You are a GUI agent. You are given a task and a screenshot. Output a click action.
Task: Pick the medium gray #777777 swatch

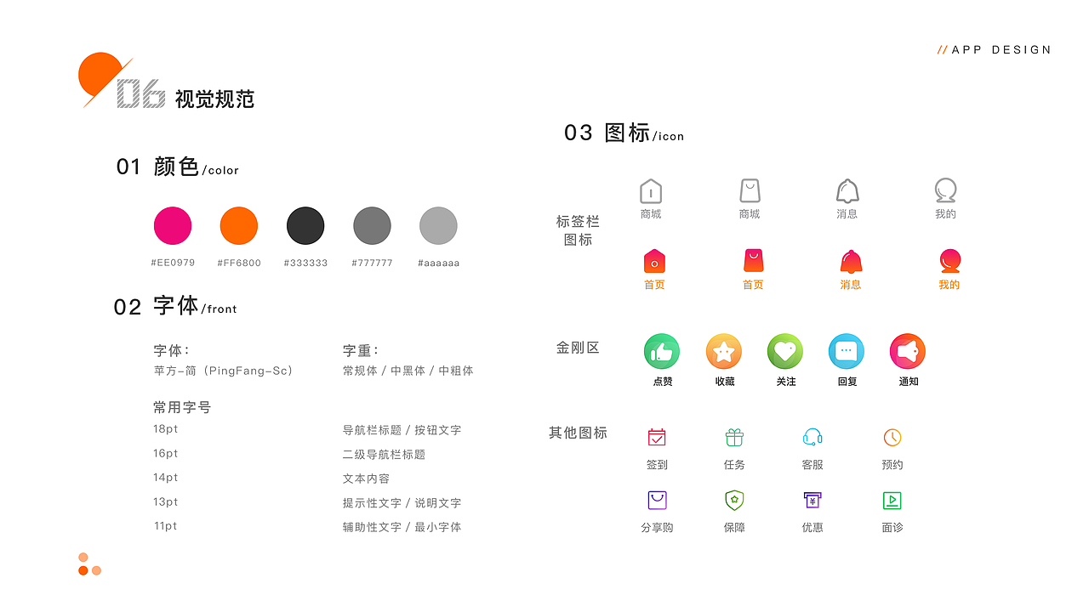coord(372,226)
